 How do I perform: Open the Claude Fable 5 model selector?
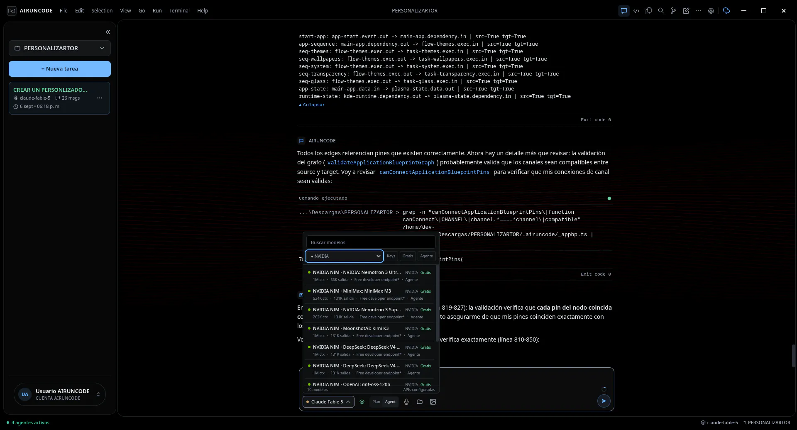click(328, 402)
